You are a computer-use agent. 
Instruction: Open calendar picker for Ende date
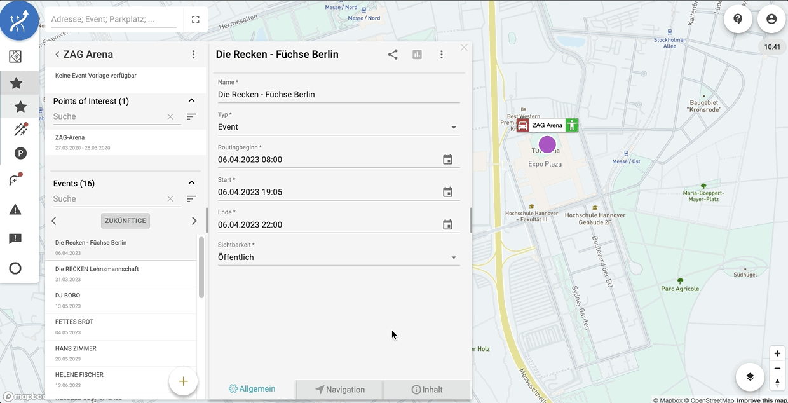[x=447, y=224]
